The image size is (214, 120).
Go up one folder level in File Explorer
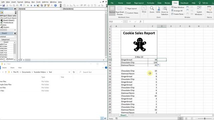6,72
